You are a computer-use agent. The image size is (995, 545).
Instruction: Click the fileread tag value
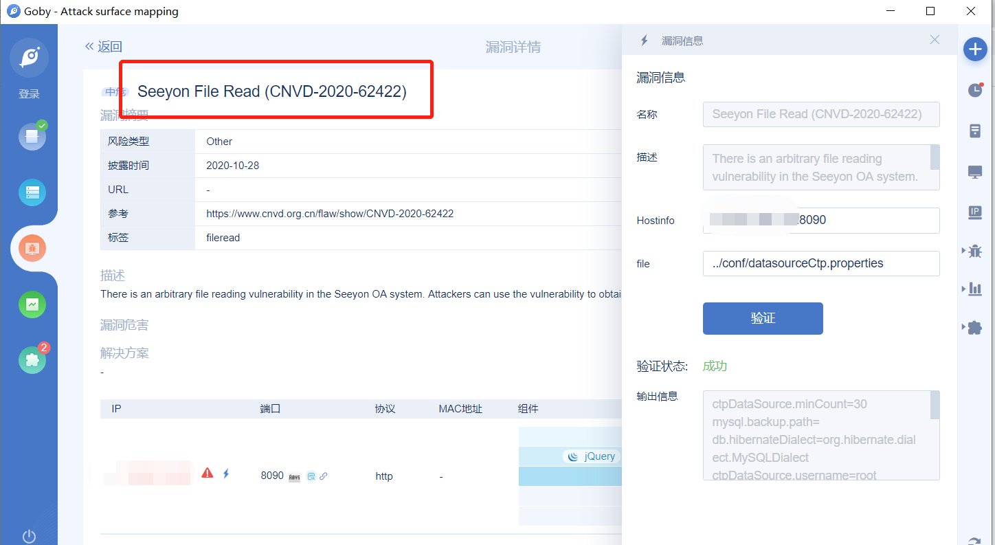click(x=223, y=238)
